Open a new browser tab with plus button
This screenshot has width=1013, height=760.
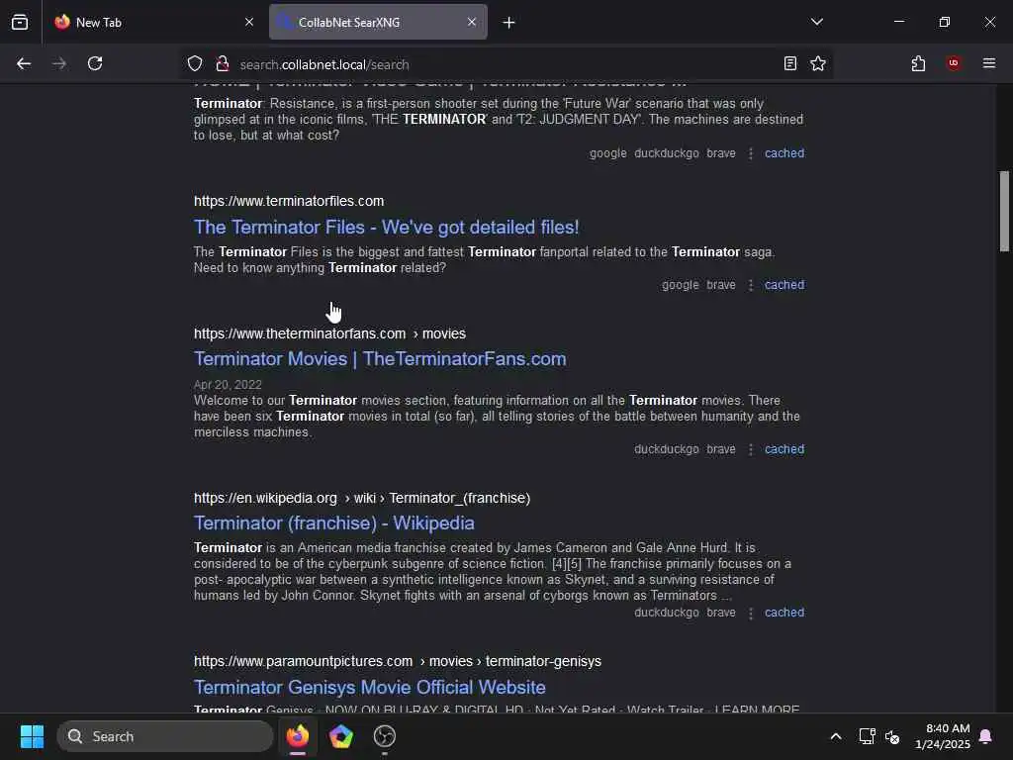pyautogui.click(x=509, y=23)
